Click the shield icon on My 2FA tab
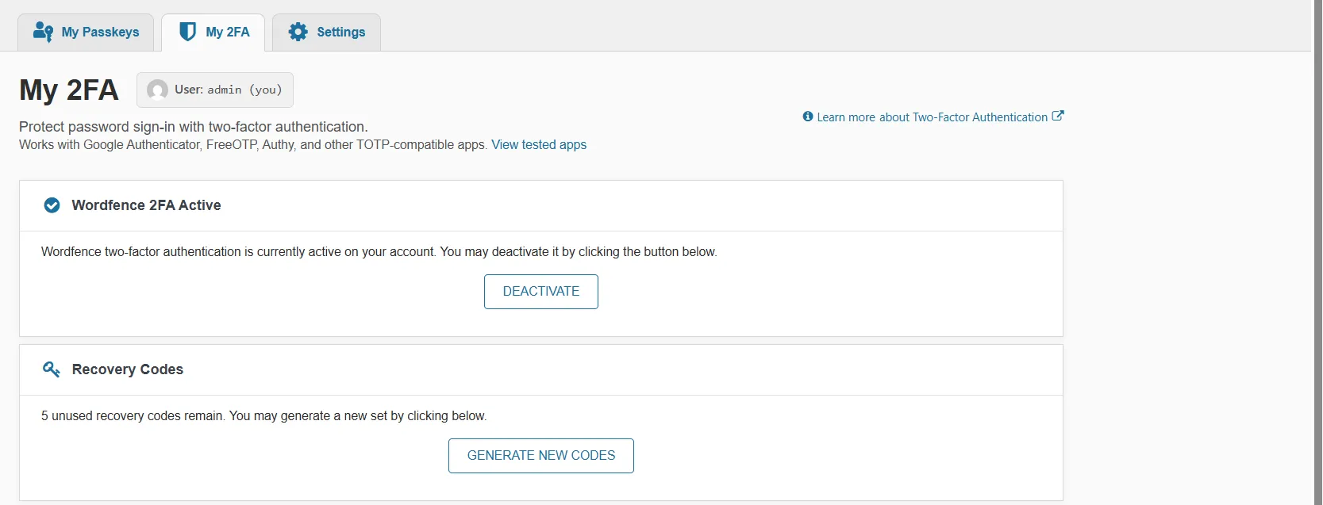This screenshot has height=505, width=1323. pyautogui.click(x=187, y=32)
